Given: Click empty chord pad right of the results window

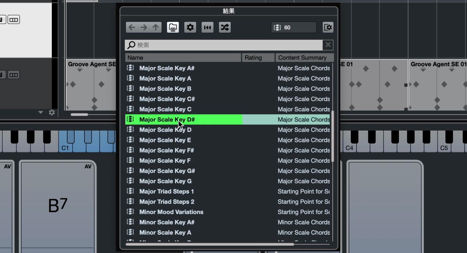Looking at the screenshot, I should pos(385,207).
